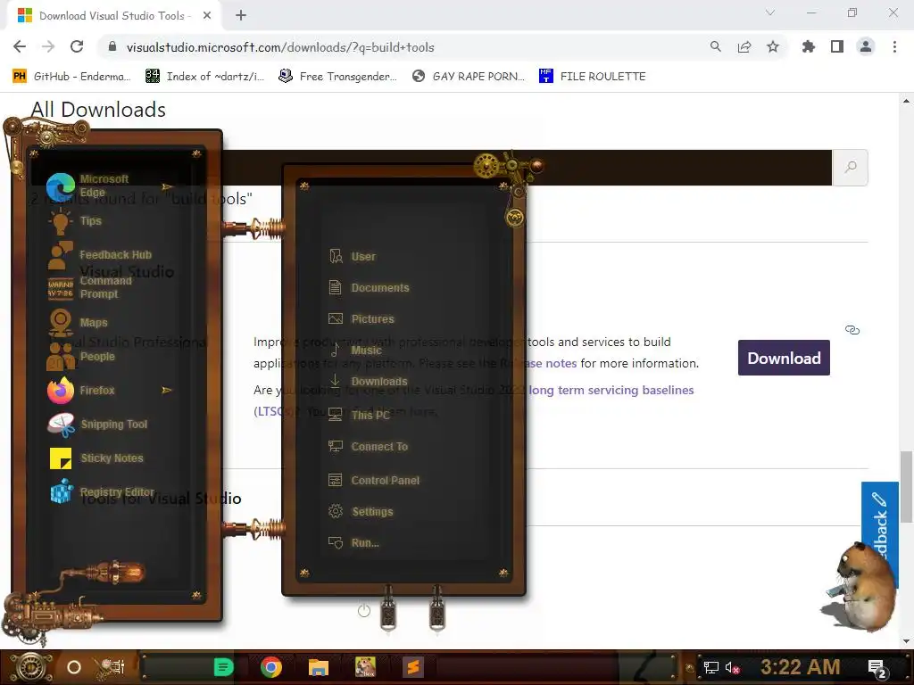
Task: Open the People app
Action: (81, 356)
